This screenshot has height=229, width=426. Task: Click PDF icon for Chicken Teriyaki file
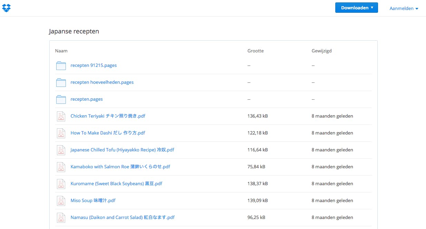click(61, 116)
